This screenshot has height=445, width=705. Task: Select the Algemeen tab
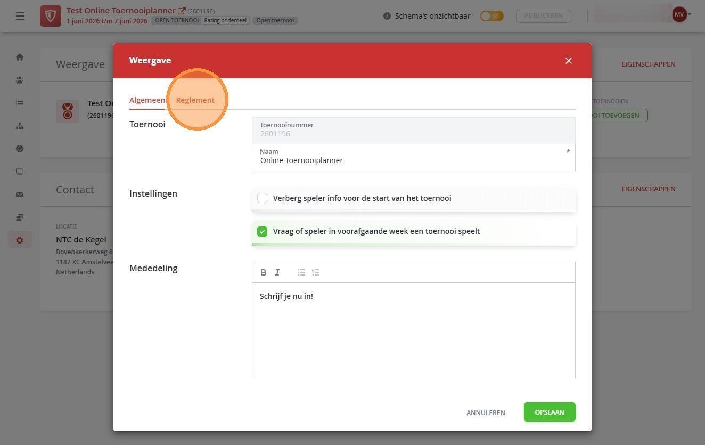click(x=147, y=100)
